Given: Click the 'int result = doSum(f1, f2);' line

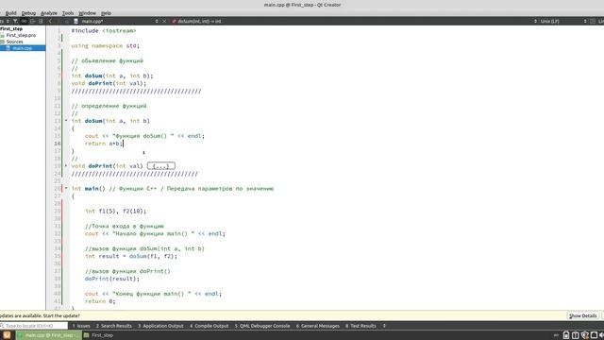Looking at the screenshot, I should click(x=131, y=256).
